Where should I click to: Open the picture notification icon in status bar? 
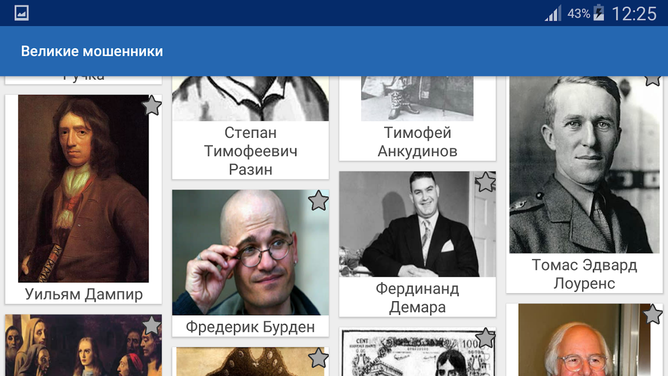pos(22,13)
